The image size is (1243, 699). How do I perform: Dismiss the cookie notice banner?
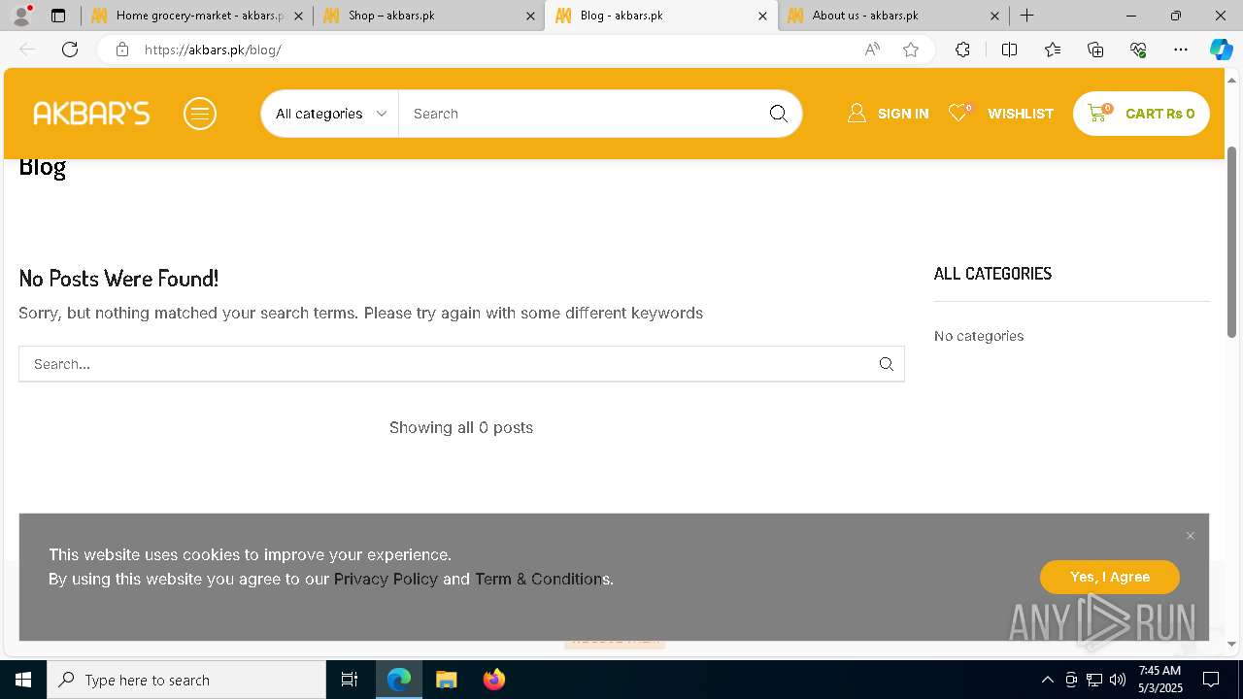click(1191, 536)
